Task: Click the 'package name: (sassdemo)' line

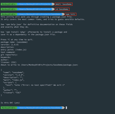Action: (14, 42)
